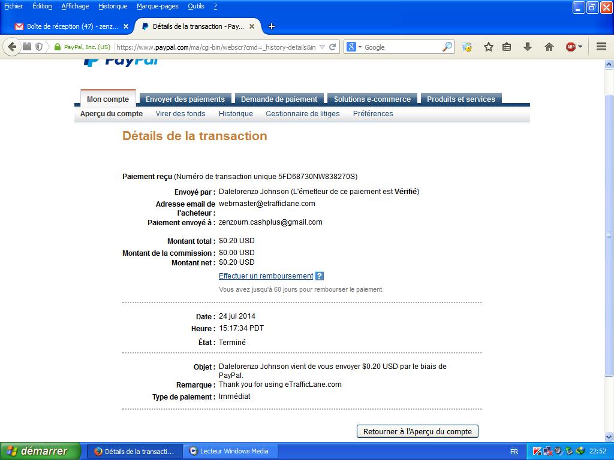
Task: Reload the page with the refresh icon
Action: 332,47
